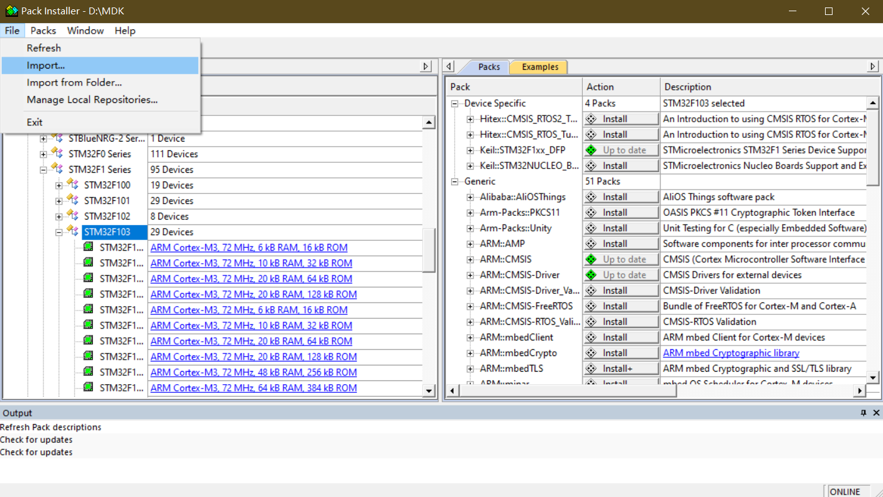Viewport: 883px width, 497px height.
Task: Expand the STM32F0 Series node
Action: (44, 154)
